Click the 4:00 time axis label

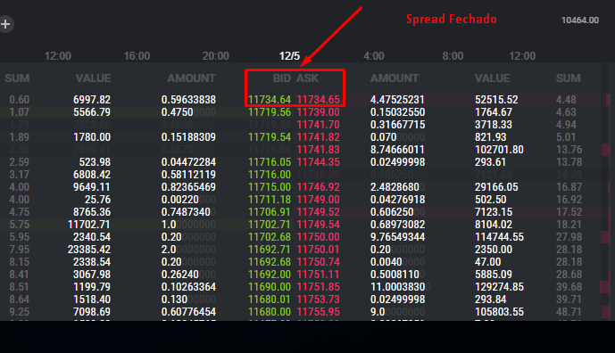coord(374,56)
